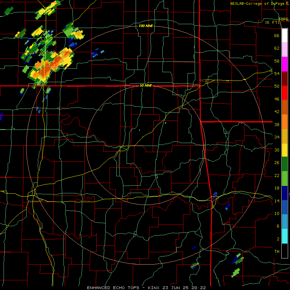Click the legend value 46
290x290 pixels.
click(277, 99)
